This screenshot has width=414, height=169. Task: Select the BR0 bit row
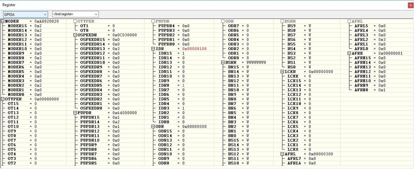[238, 136]
